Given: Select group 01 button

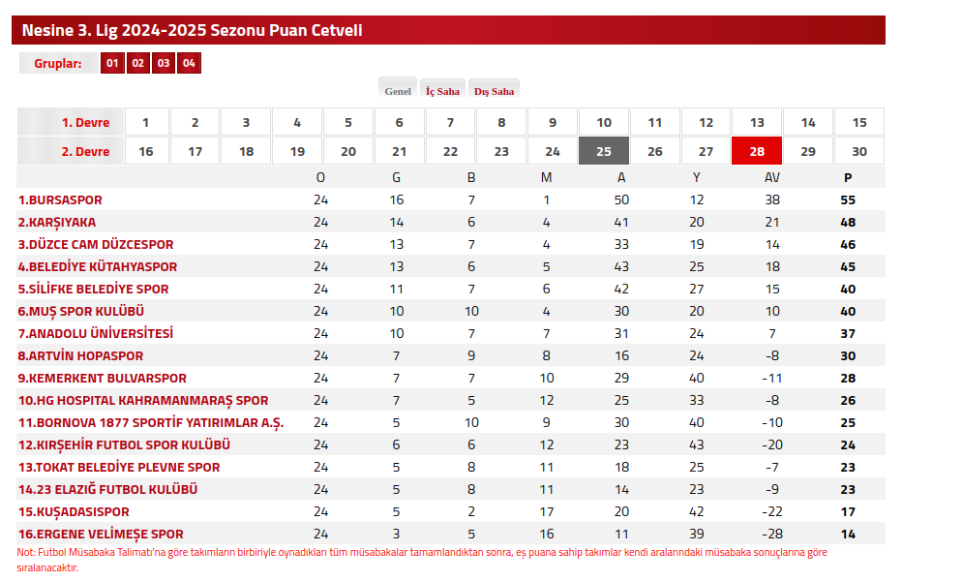Looking at the screenshot, I should click(x=112, y=64).
